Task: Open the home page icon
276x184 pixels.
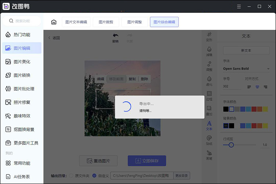Action: coord(54,22)
